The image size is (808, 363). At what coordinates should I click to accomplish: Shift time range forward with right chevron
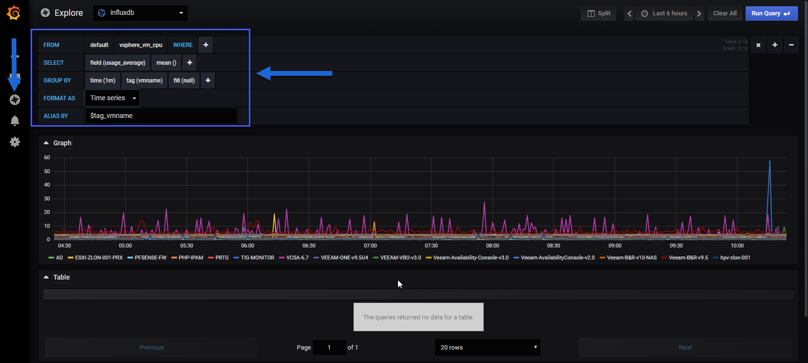pos(699,13)
